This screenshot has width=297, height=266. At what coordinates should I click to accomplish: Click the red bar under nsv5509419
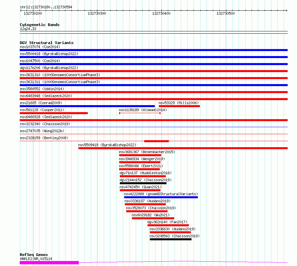(183, 148)
